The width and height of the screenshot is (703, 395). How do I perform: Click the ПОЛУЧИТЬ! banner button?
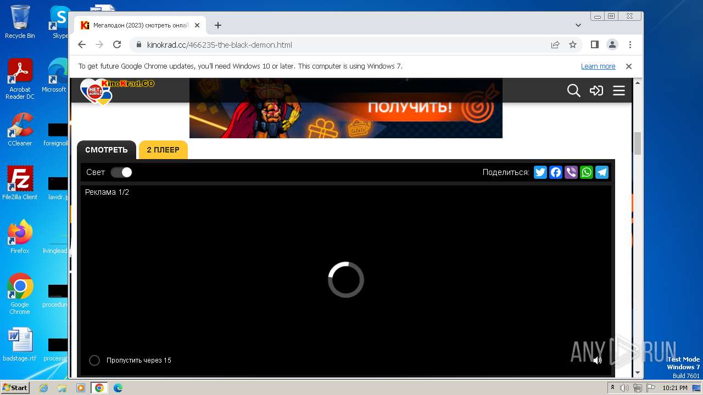click(409, 107)
